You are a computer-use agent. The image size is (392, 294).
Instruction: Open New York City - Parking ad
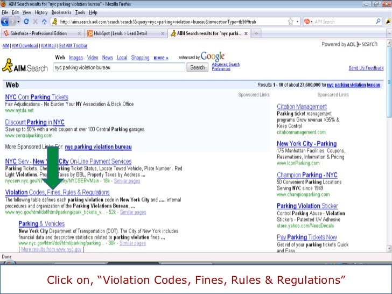click(307, 144)
